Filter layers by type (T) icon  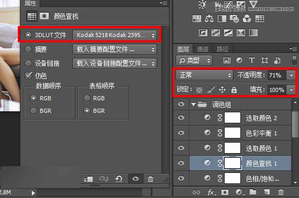pyautogui.click(x=252, y=61)
